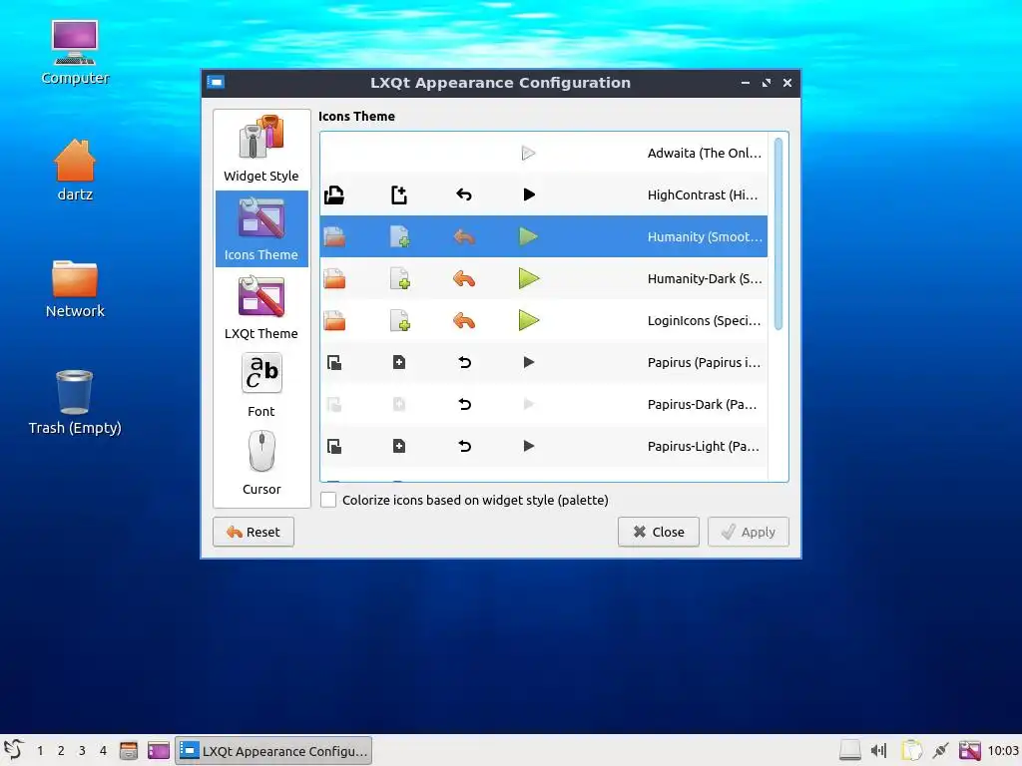Select the Papirus-Dark icon theme
1022x766 pixels.
[543, 405]
